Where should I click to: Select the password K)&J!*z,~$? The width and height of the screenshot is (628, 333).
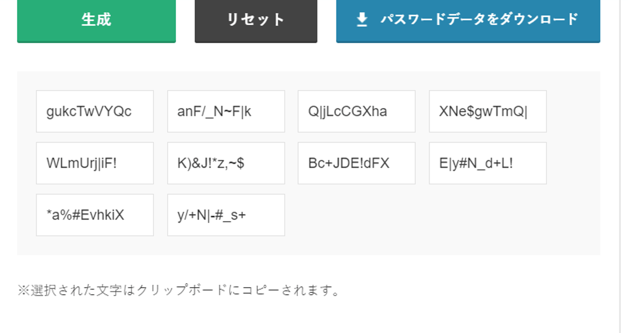[226, 163]
